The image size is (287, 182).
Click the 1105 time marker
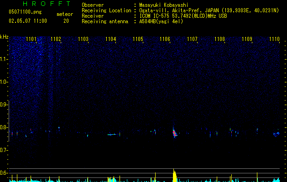click(138, 39)
